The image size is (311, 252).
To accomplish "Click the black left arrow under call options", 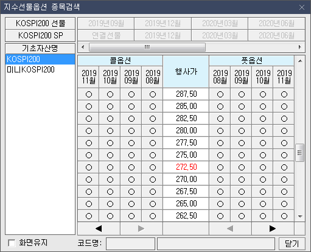I will coord(99,229).
